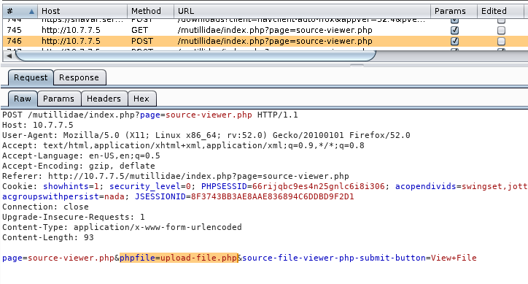Open the Hex view tab

tap(141, 99)
